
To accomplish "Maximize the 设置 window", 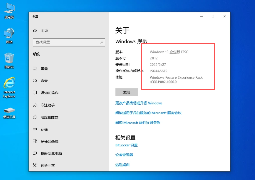I will point(213,16).
